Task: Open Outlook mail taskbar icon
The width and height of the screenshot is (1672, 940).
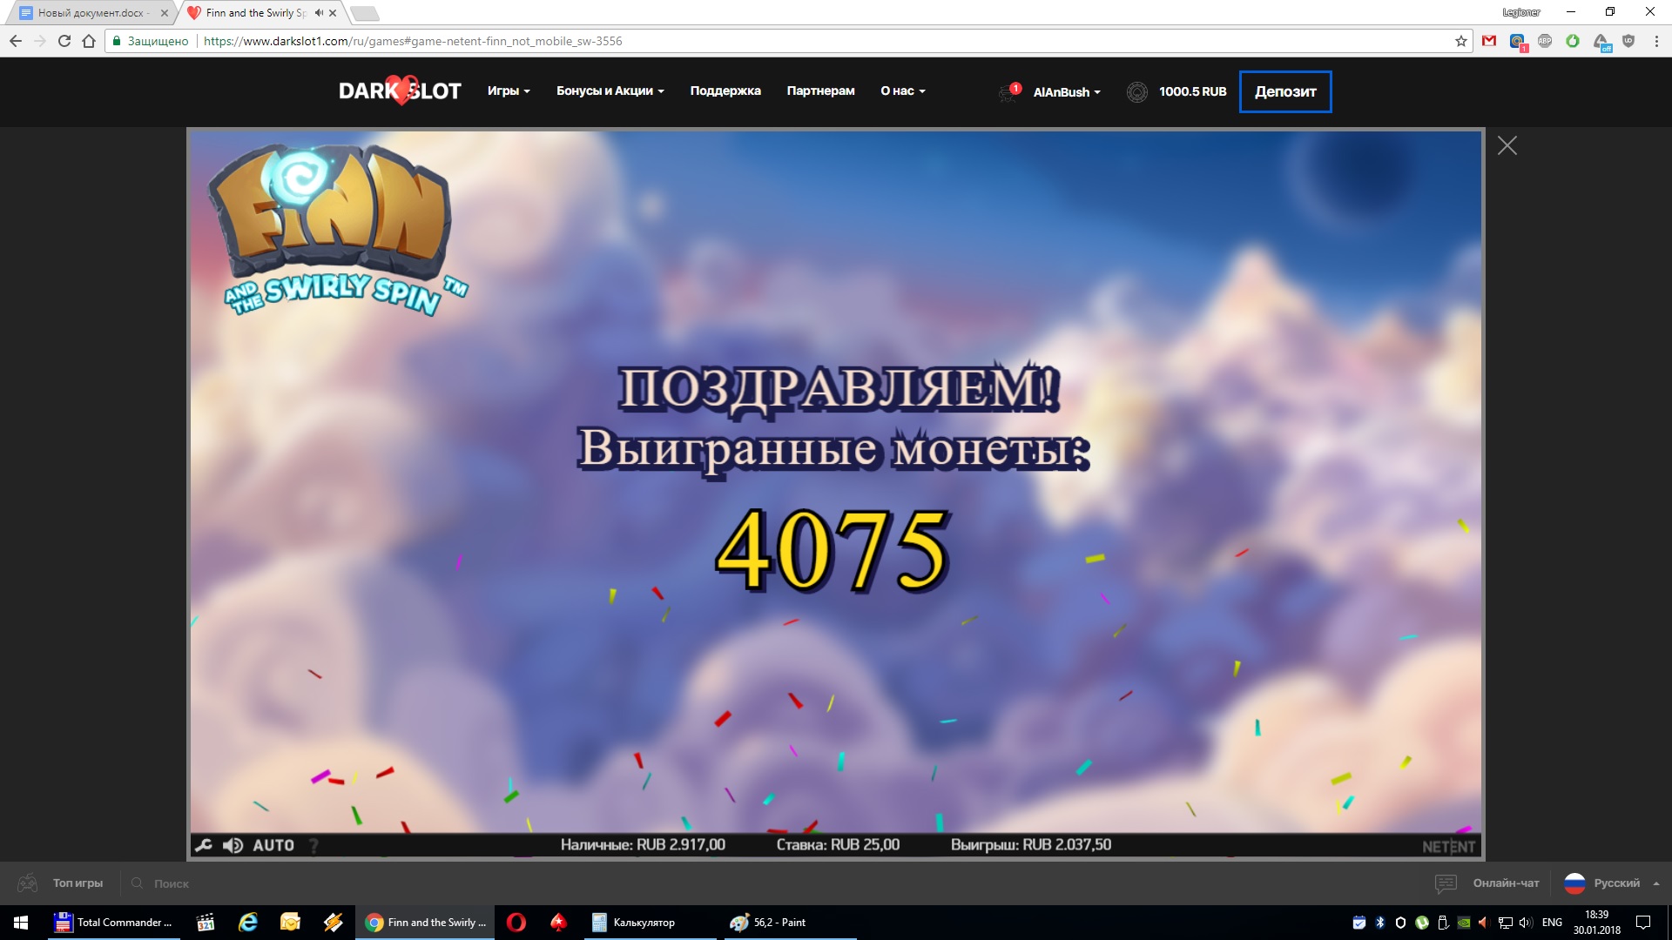Action: coord(290,923)
